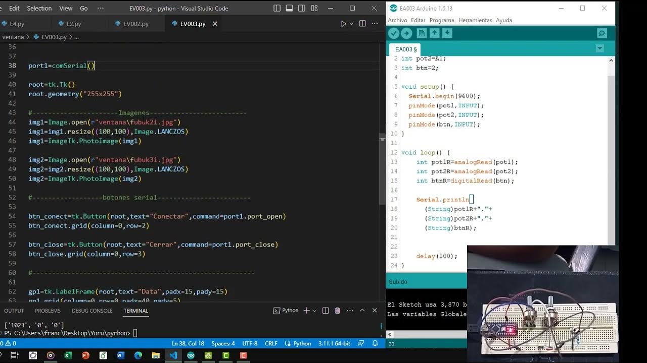Viewport: 647px width, 363px height.
Task: Switch to the DEBUG CONSOLE tab
Action: tap(92, 311)
